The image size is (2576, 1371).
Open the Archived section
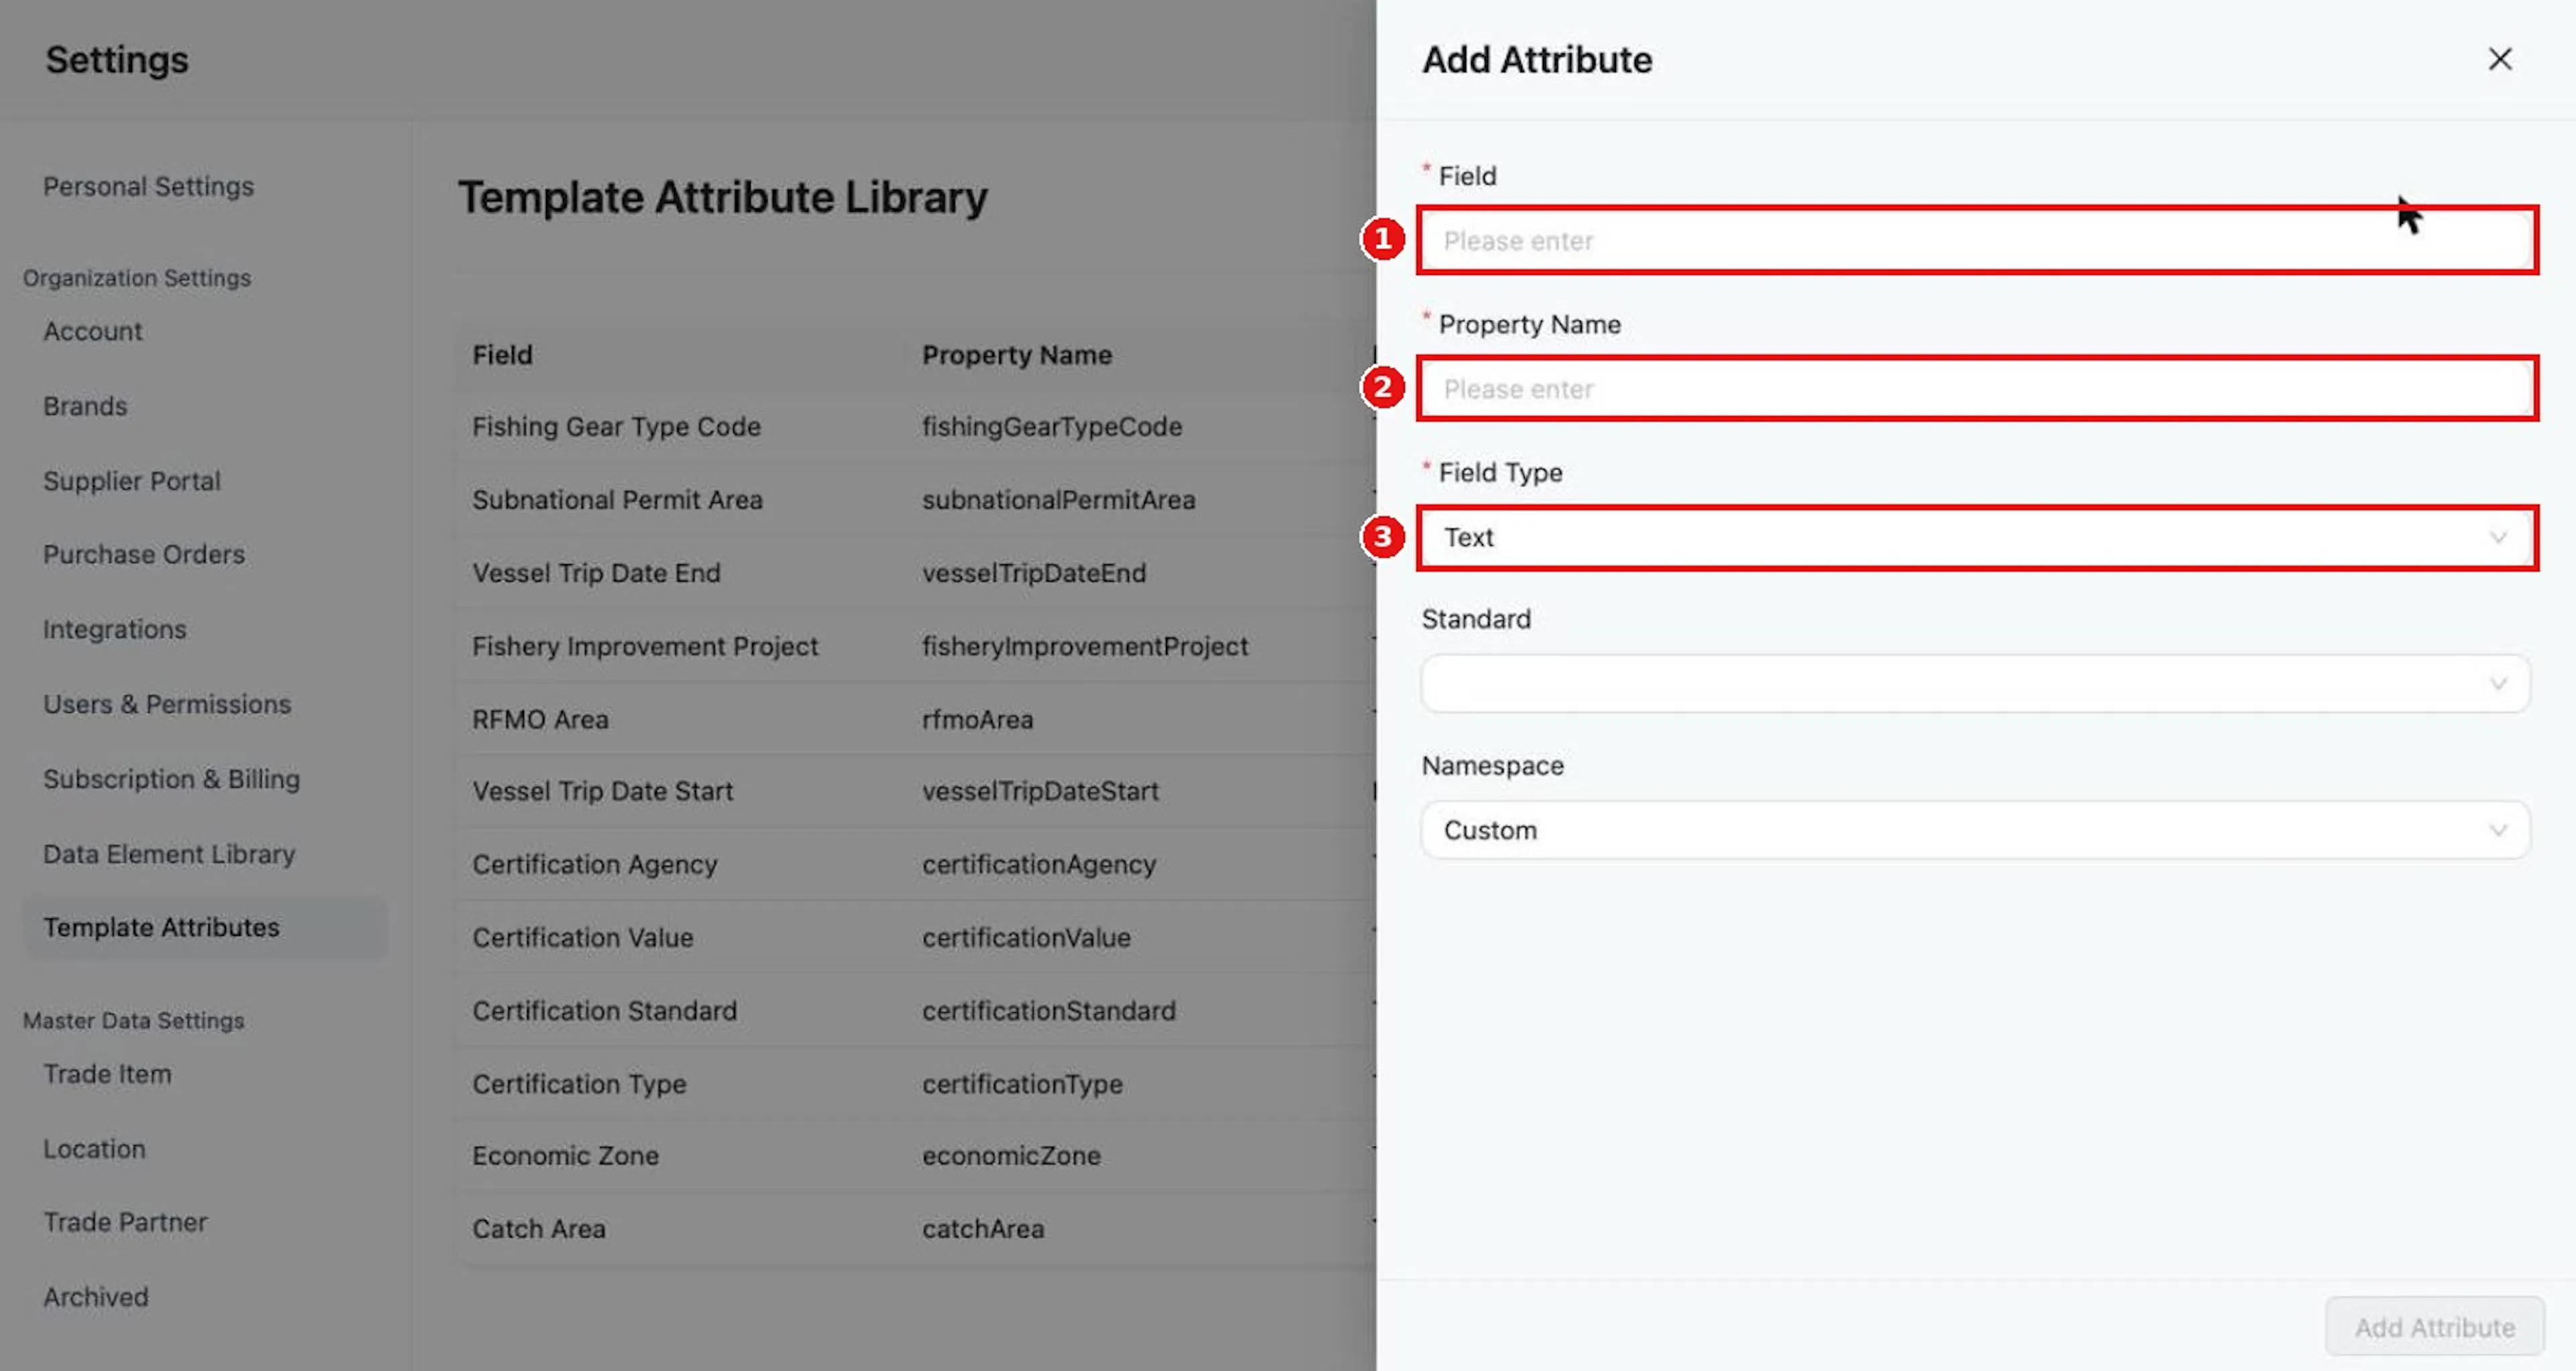(95, 1297)
